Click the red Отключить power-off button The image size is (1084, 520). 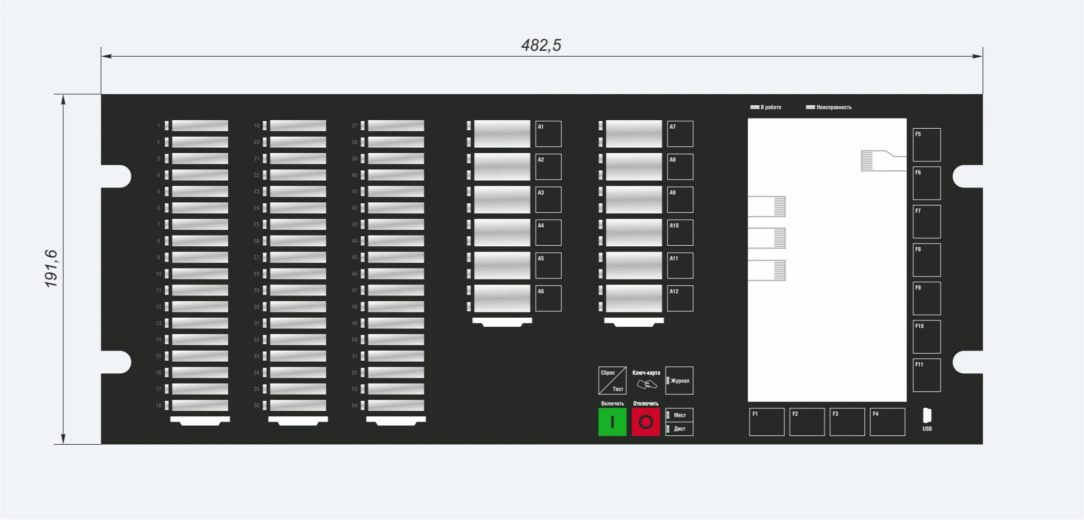646,422
